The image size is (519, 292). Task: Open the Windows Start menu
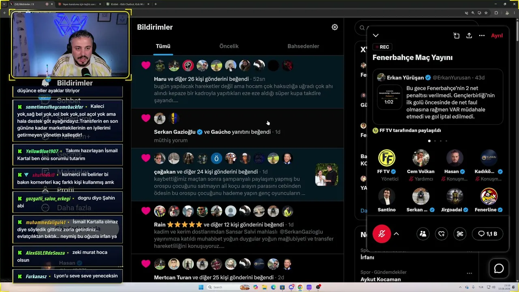(201, 287)
